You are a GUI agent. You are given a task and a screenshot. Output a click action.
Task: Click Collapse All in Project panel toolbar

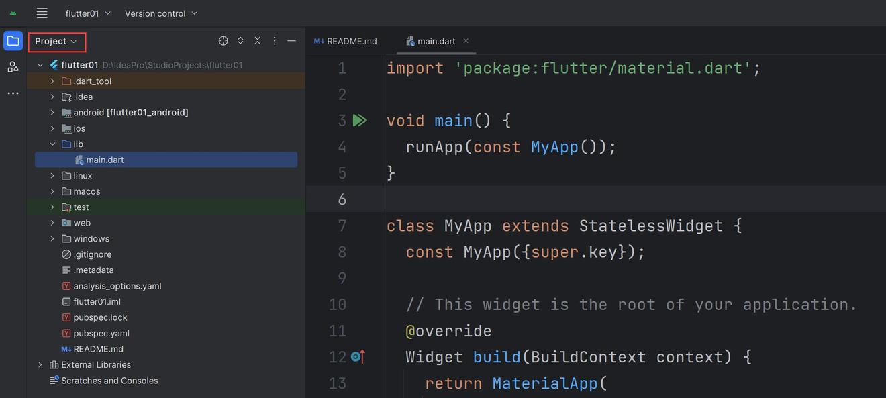(257, 41)
